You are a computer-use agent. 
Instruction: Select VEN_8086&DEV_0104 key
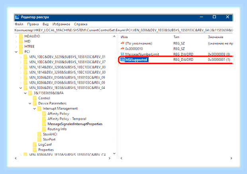[x=67, y=77]
